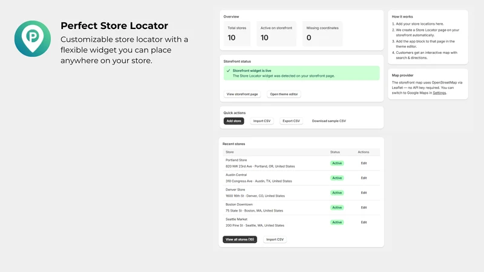The width and height of the screenshot is (484, 272).
Task: Click the Denver Store name
Action: [x=235, y=190]
